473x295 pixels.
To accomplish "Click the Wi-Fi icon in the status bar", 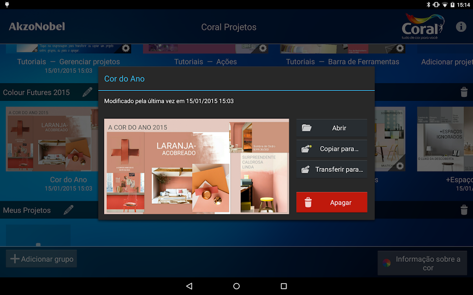I will (x=445, y=4).
